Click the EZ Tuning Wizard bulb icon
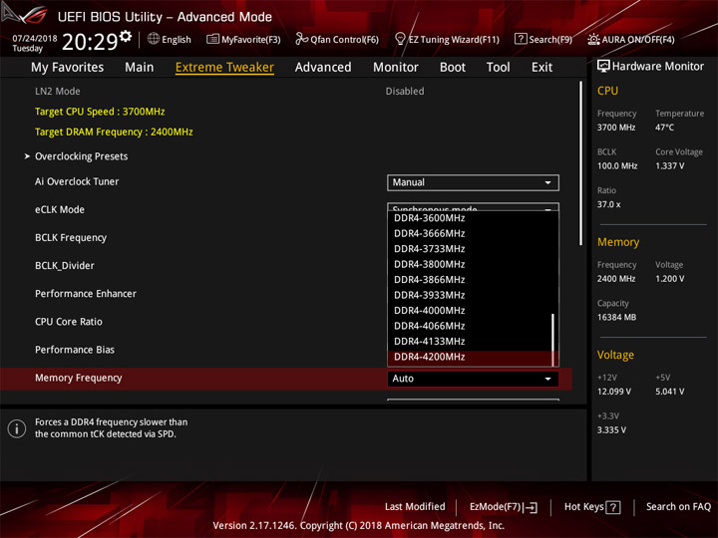 [400, 39]
